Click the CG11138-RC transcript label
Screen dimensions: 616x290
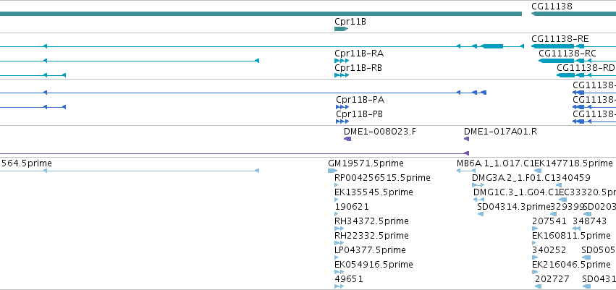(568, 54)
